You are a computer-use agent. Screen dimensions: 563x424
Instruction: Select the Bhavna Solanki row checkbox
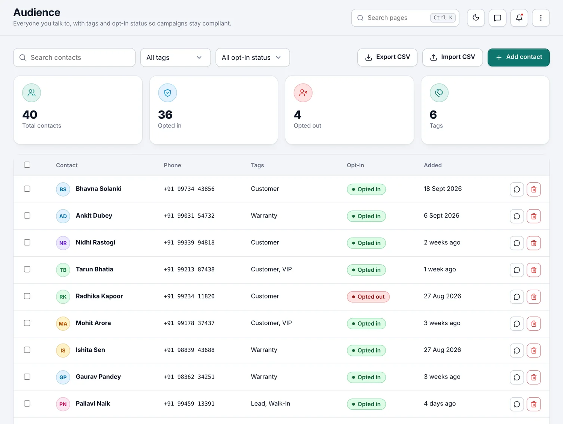point(27,189)
